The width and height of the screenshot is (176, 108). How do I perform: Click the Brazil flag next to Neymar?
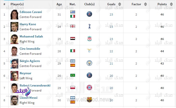tap(73, 75)
